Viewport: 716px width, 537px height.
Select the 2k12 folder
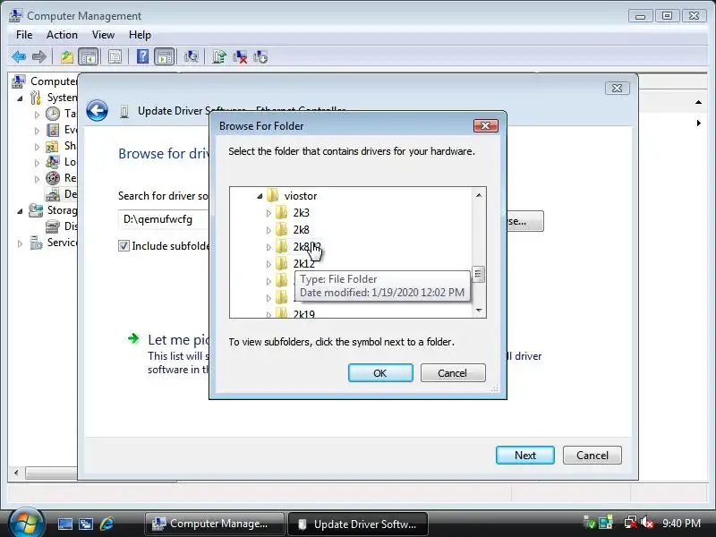pos(303,263)
